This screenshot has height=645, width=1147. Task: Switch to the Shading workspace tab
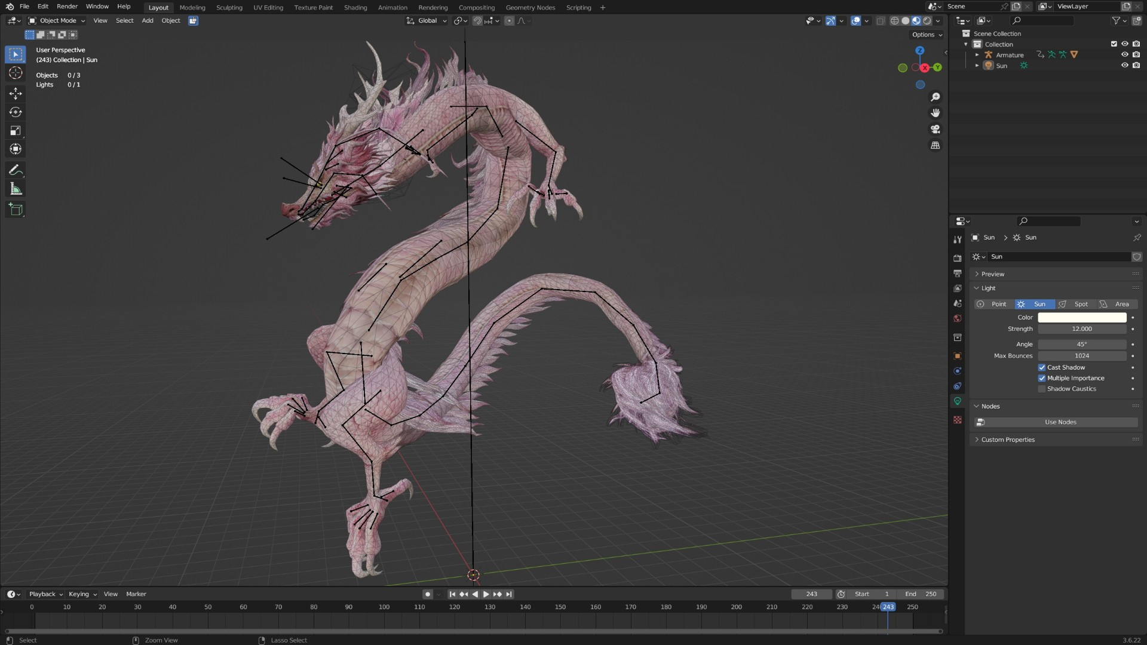pyautogui.click(x=355, y=7)
